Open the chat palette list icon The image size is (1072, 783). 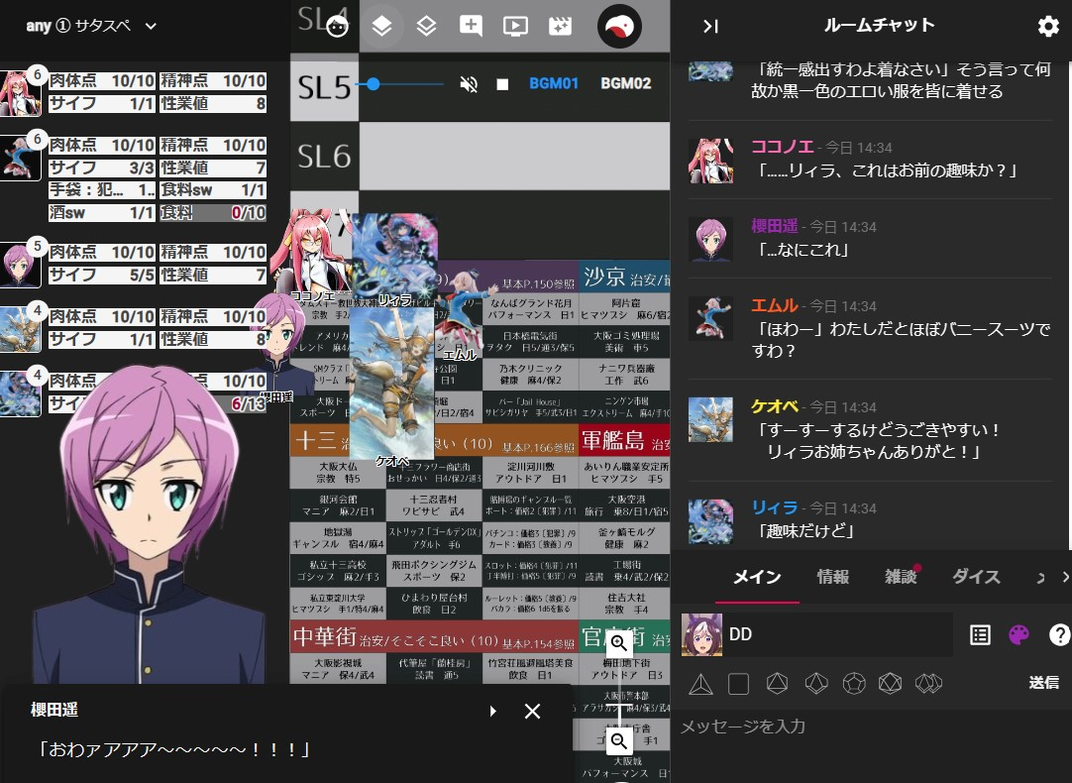pos(980,635)
